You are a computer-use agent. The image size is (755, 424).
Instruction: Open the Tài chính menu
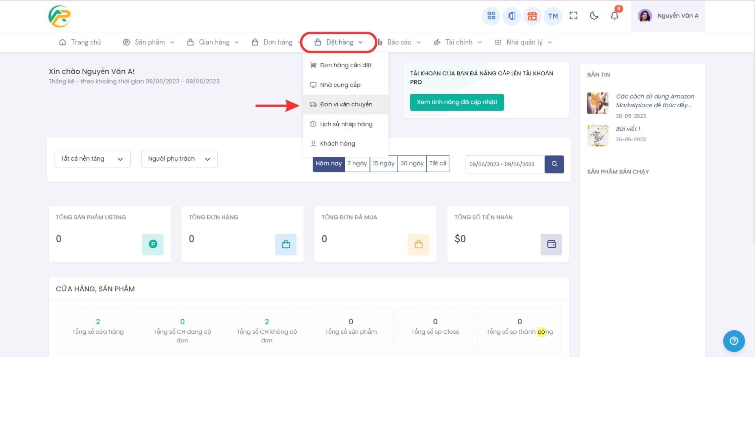pyautogui.click(x=458, y=42)
